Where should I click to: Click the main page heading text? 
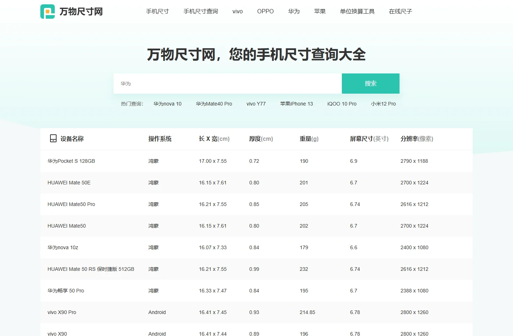click(x=256, y=55)
